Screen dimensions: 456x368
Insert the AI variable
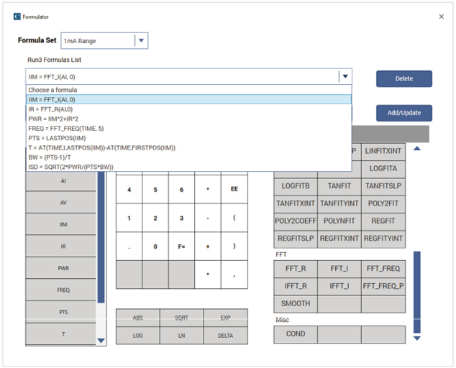tap(61, 181)
